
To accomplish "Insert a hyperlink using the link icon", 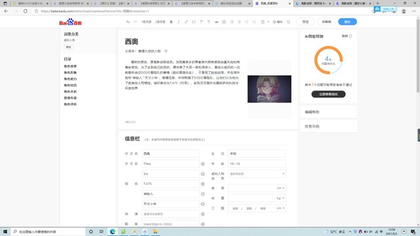I will coord(186,22).
